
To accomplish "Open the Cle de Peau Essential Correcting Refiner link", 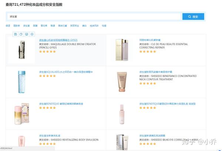I will (x=150, y=40).
